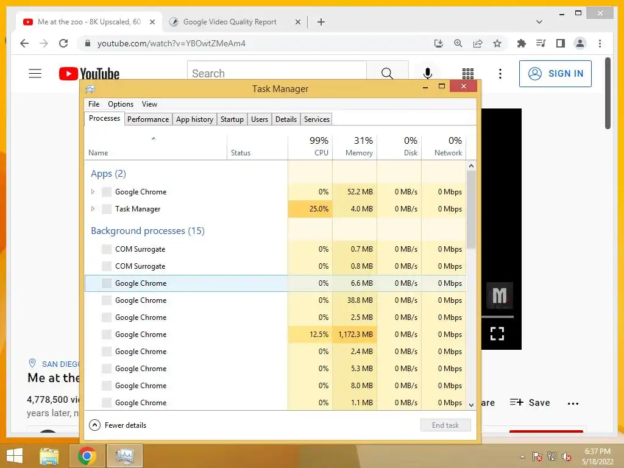The height and width of the screenshot is (468, 624).
Task: Sort processes by the CPU column header
Action: coord(310,146)
